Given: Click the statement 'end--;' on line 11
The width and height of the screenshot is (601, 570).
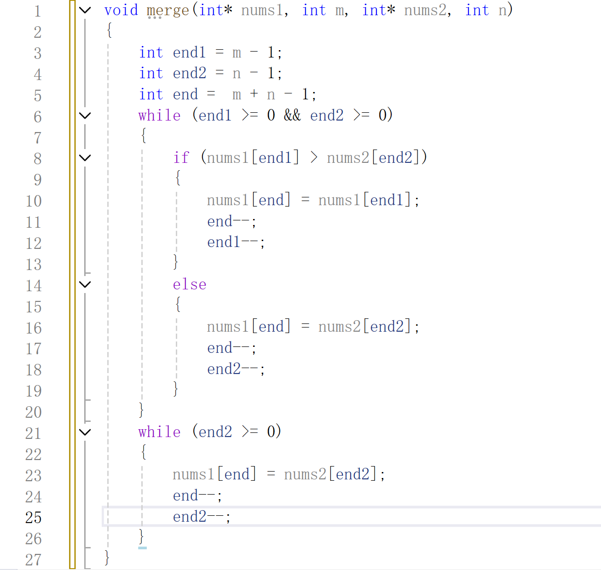Looking at the screenshot, I should 232,221.
